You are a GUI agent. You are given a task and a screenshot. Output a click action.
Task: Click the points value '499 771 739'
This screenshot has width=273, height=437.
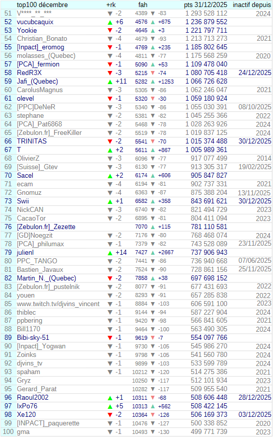[x=209, y=431]
